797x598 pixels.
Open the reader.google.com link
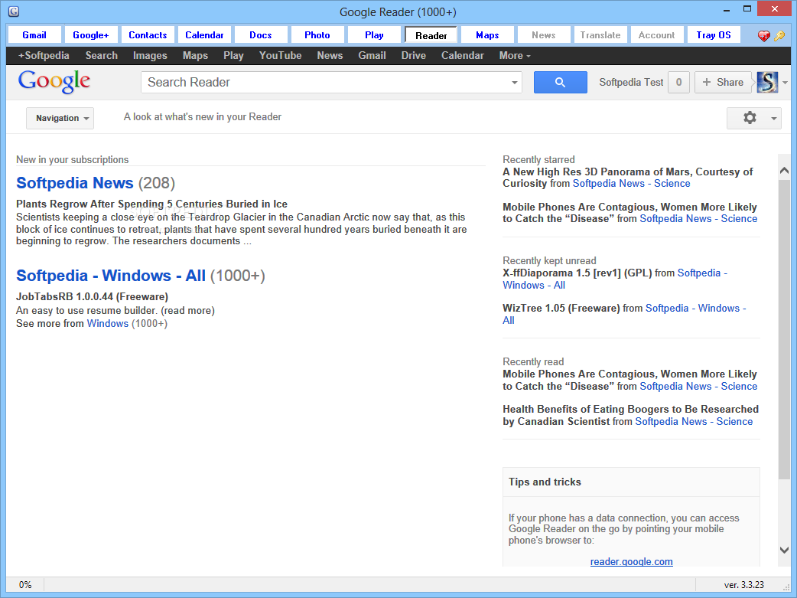[631, 561]
